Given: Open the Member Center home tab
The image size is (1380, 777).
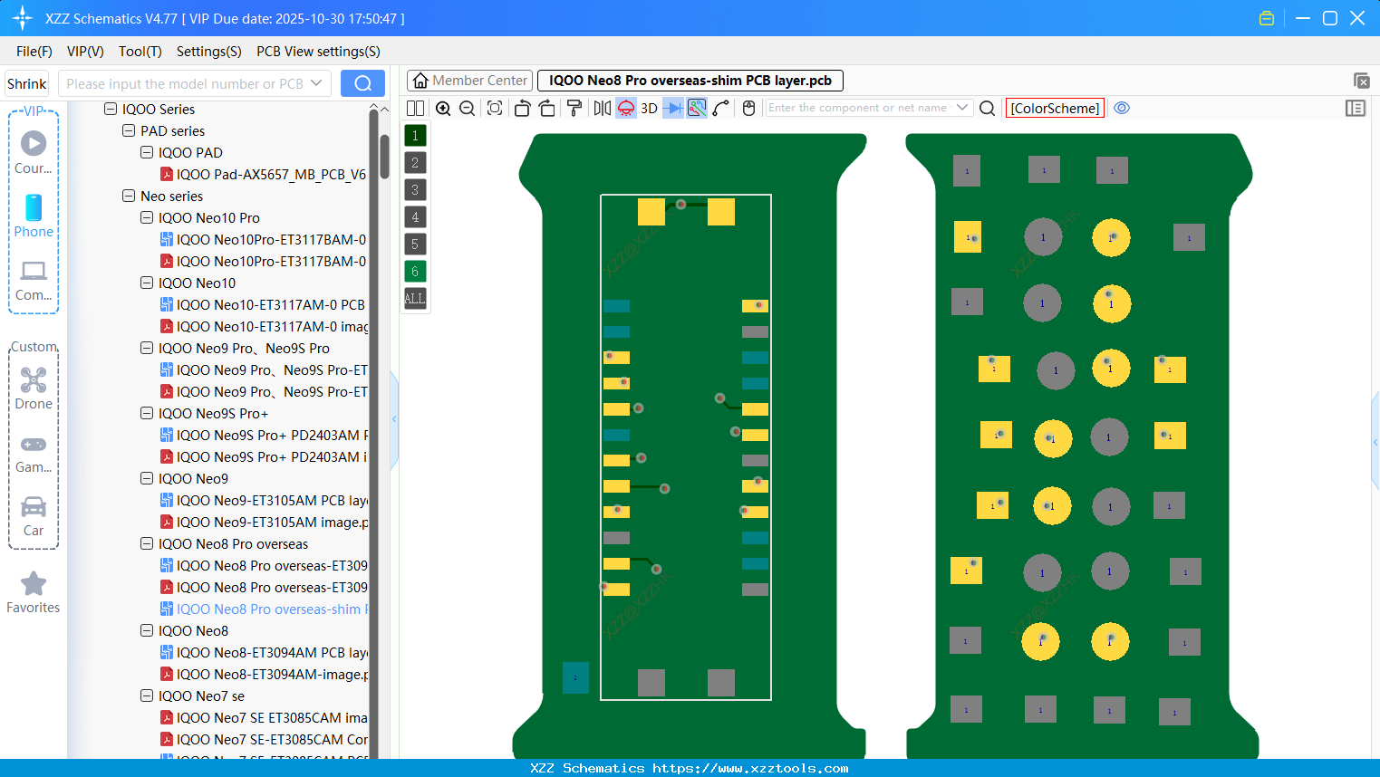Looking at the screenshot, I should 469,81.
